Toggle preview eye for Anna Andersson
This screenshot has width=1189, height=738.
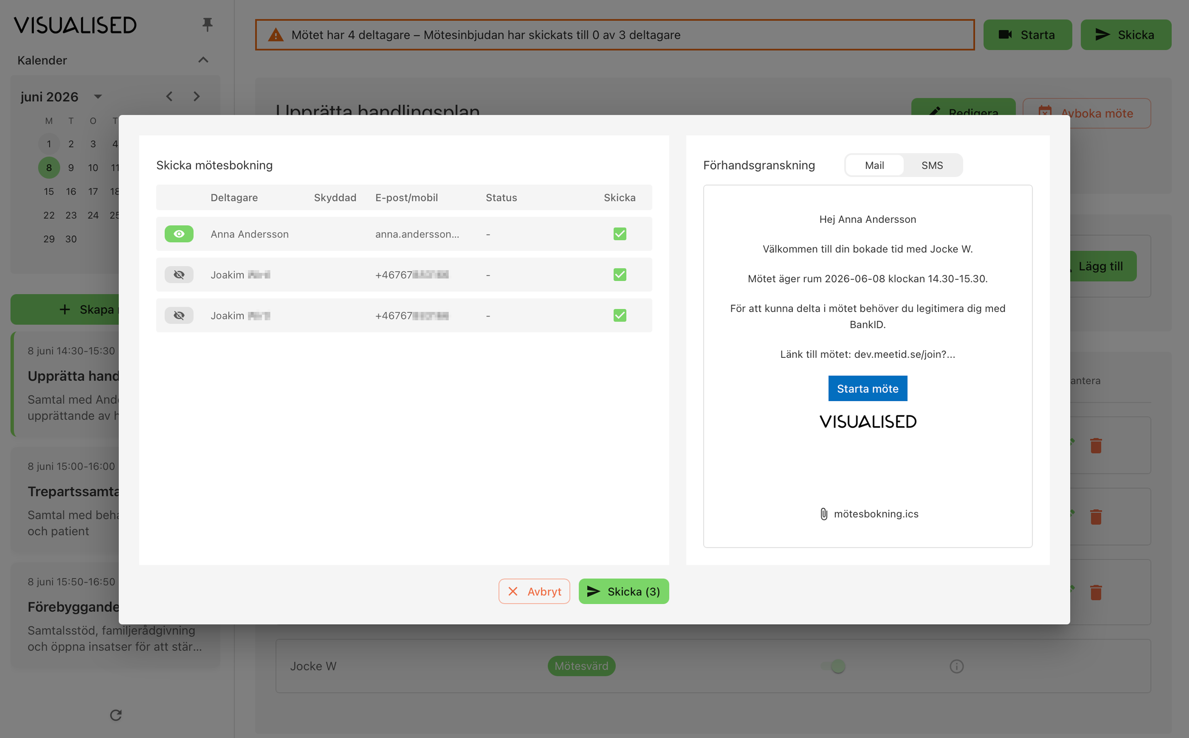(x=179, y=234)
